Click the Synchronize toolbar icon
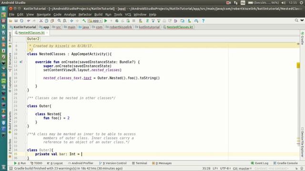The height and width of the screenshot is (171, 305). coord(21,21)
